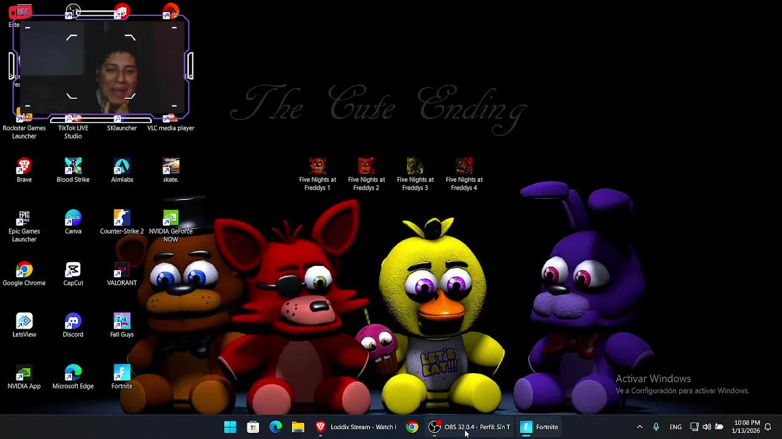Select the Counter-Strike 2 desktop icon
782x439 pixels.
[x=122, y=222]
